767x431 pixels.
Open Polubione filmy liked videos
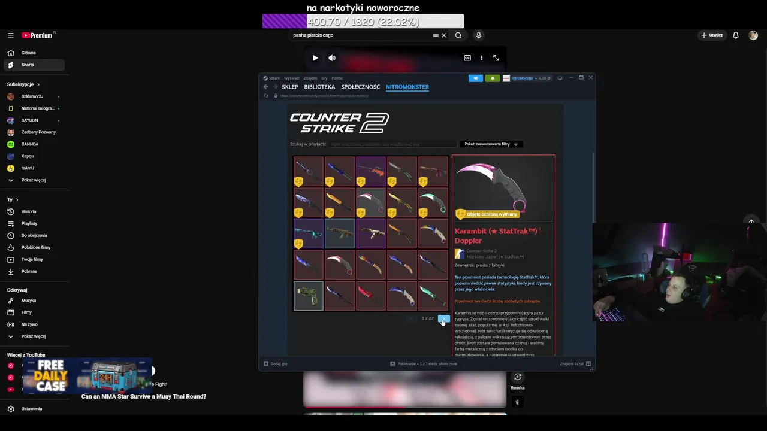click(35, 247)
